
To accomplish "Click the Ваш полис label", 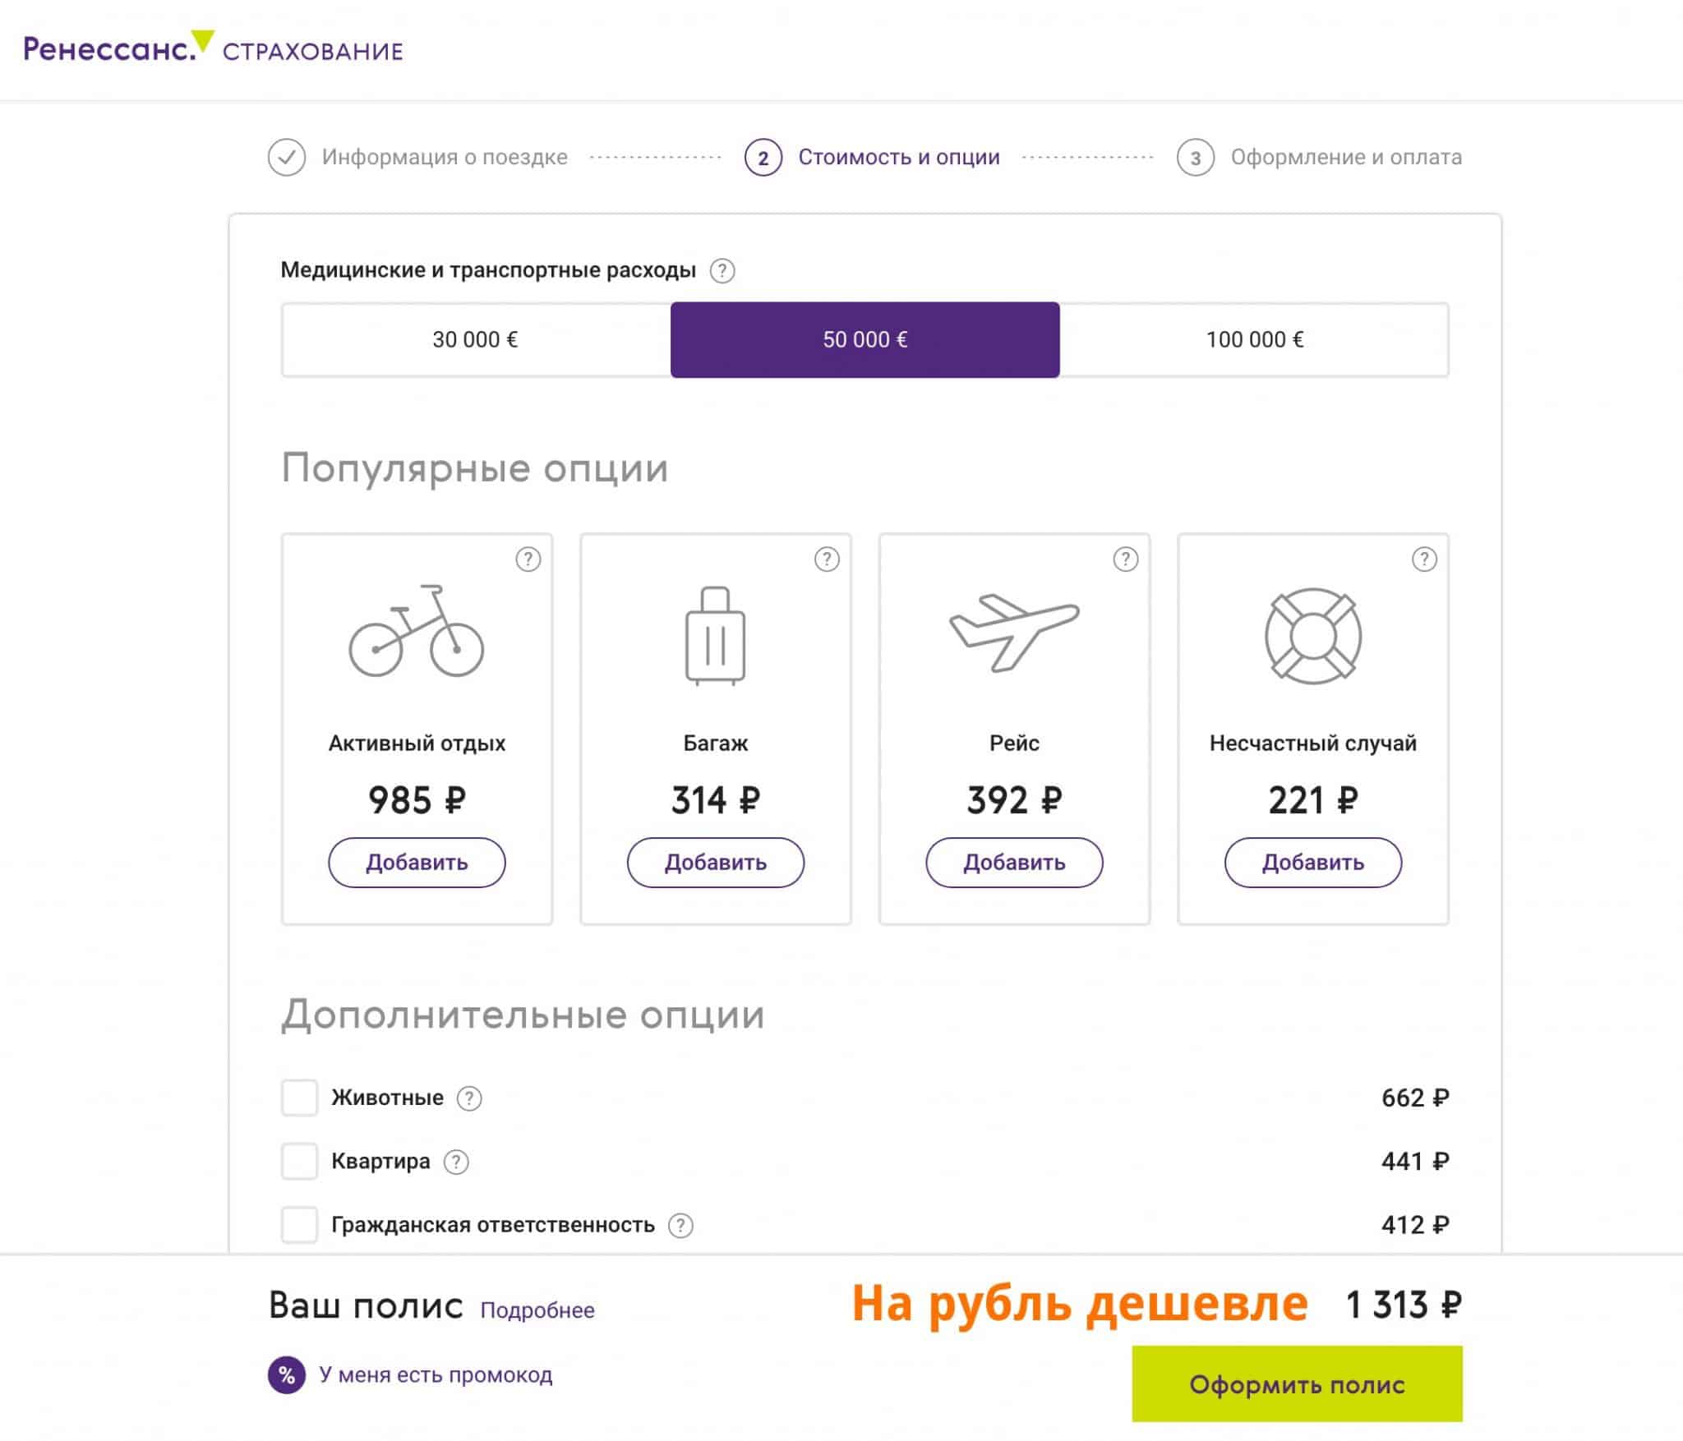I will (x=366, y=1305).
